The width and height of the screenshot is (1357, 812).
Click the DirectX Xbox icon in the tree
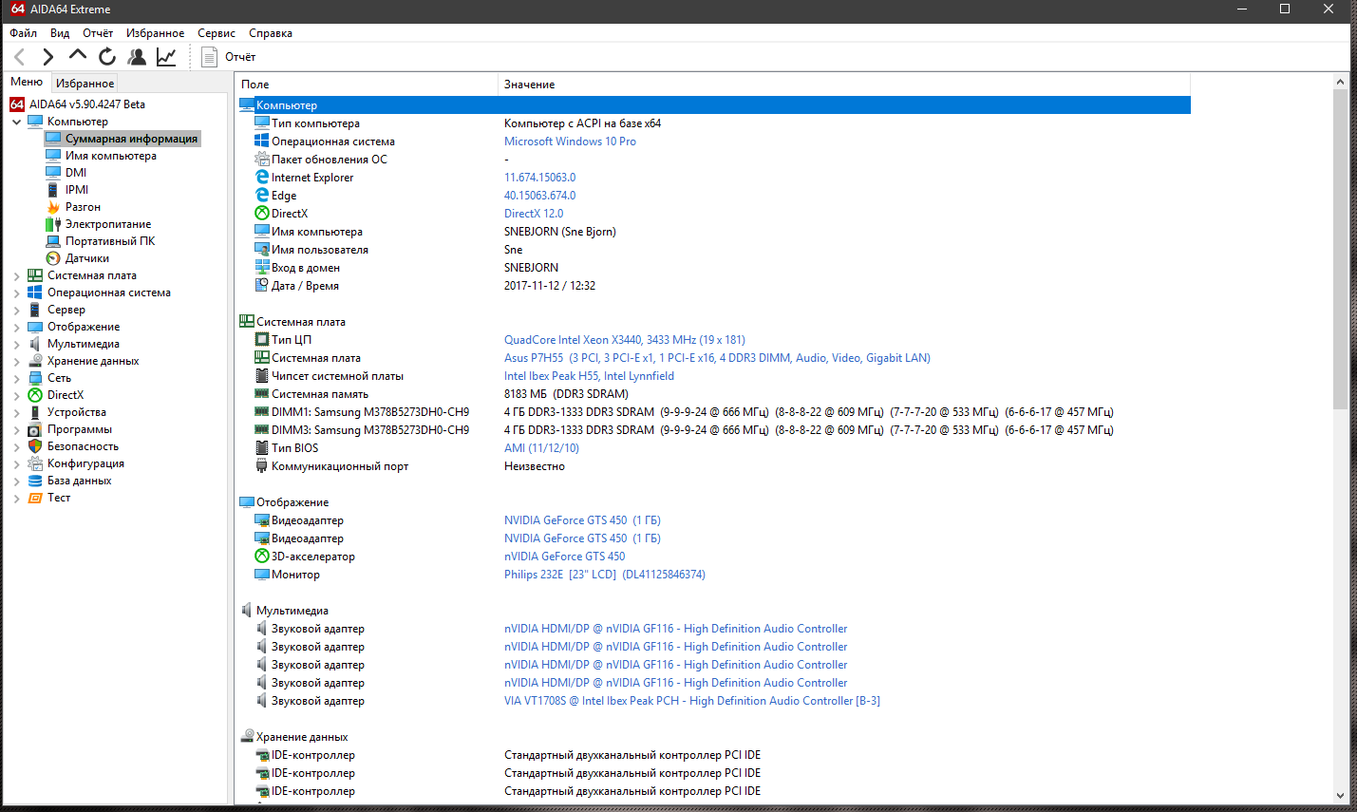(x=35, y=395)
